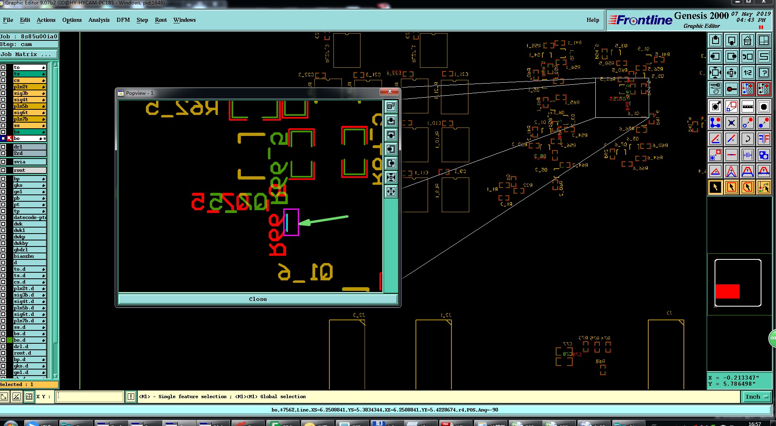Click the add feature pad icon
The height and width of the screenshot is (426, 776).
click(715, 106)
